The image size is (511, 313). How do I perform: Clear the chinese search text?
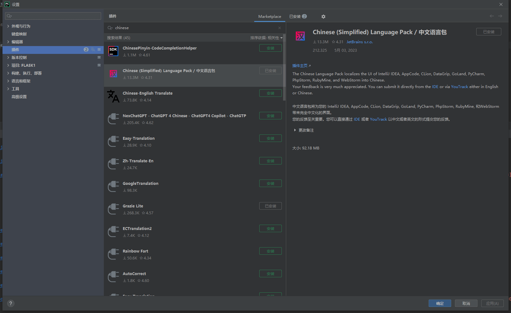(x=280, y=28)
